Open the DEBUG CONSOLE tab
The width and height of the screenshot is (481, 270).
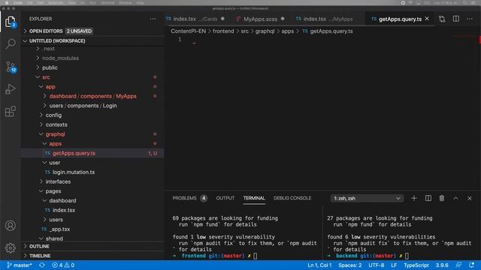[292, 198]
